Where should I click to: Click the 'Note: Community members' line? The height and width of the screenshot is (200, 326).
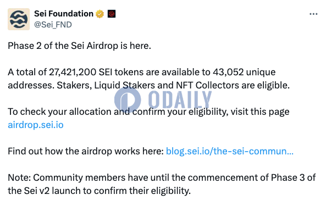pyautogui.click(x=162, y=178)
